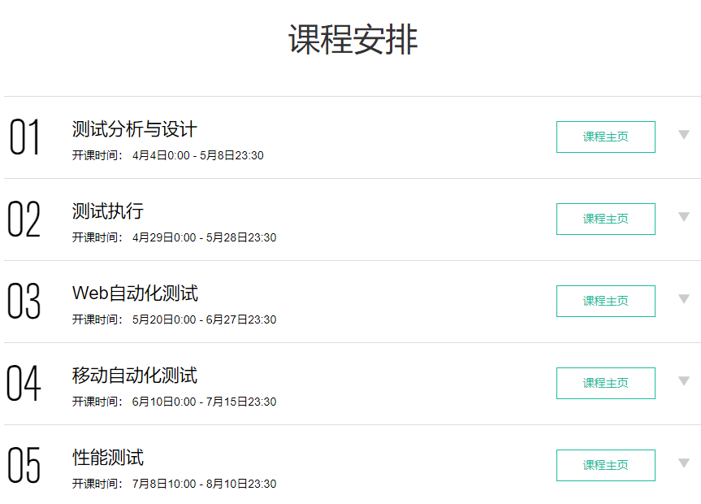Viewport: 701px width, 504px height.
Task: Click the 测试执行 开课时间 date range
Action: [x=204, y=238]
